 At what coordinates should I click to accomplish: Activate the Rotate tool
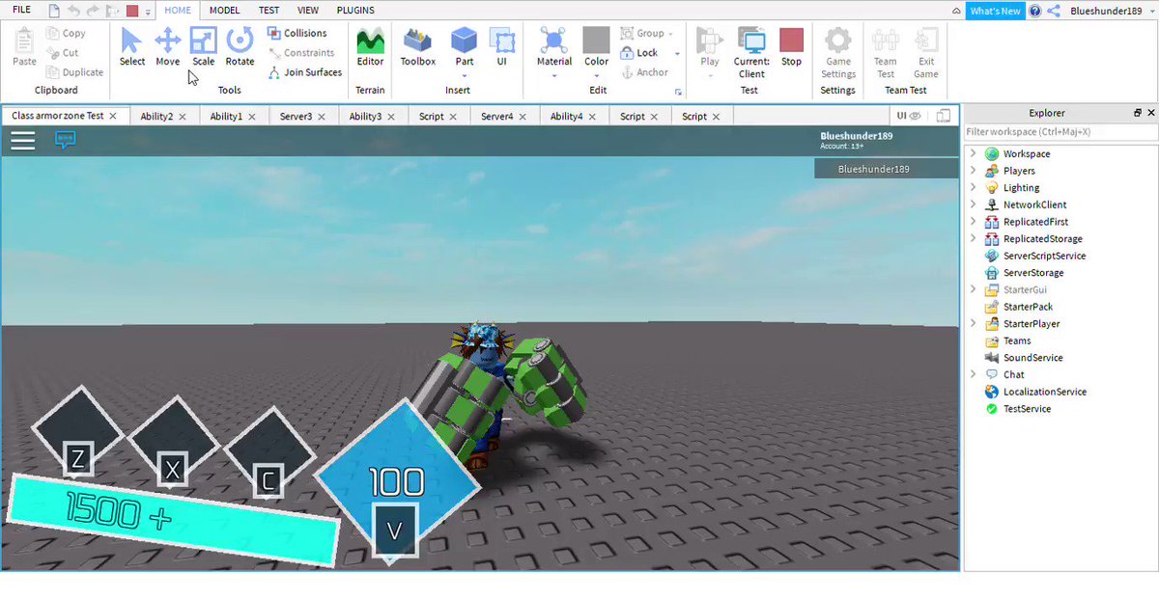point(240,46)
